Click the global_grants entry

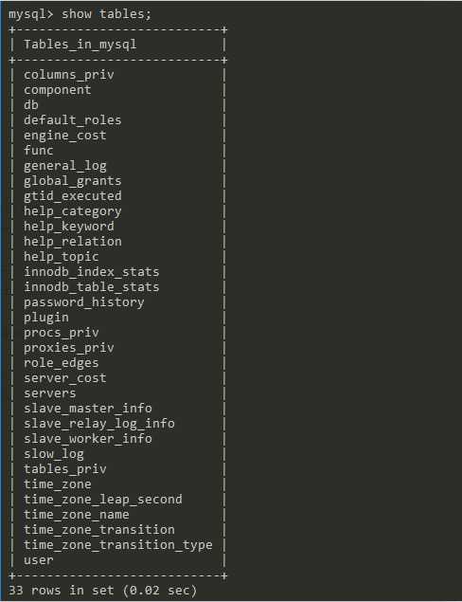click(x=73, y=181)
